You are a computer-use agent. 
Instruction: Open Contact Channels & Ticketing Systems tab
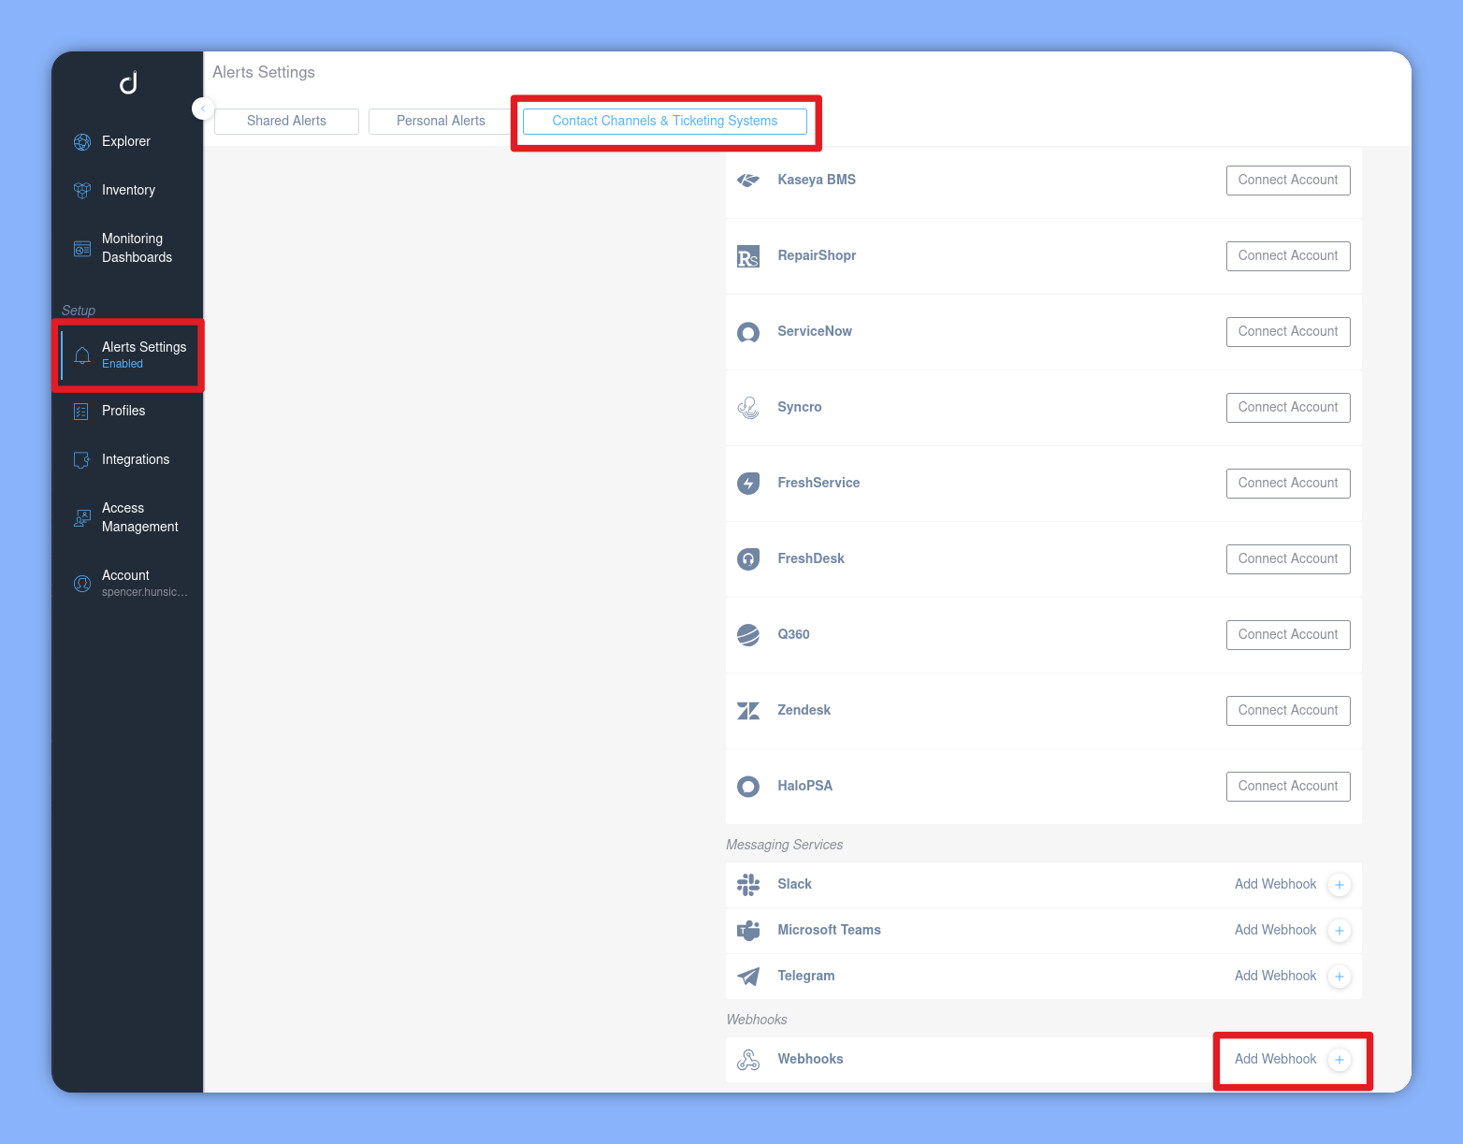pyautogui.click(x=664, y=121)
